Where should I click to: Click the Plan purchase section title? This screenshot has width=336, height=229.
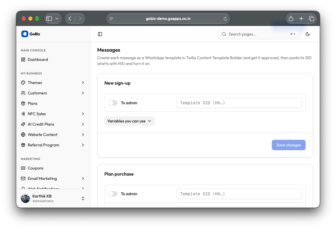[x=119, y=174]
